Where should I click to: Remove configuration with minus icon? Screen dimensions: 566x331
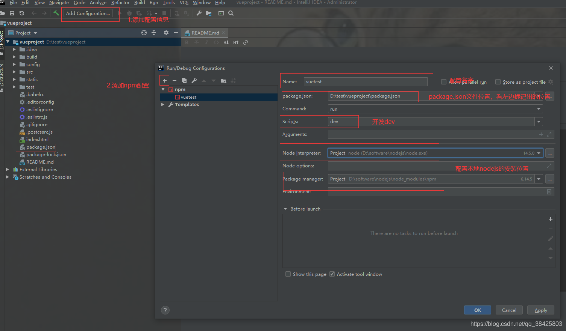pos(175,81)
